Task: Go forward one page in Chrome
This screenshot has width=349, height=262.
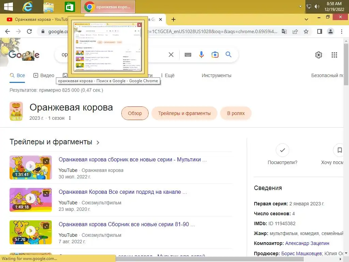Action: 18,31
